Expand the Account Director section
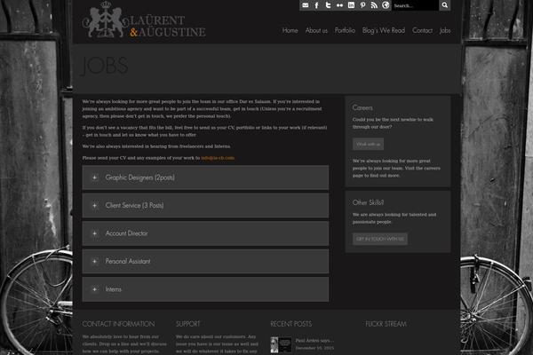This screenshot has height=355, width=533. pyautogui.click(x=205, y=233)
